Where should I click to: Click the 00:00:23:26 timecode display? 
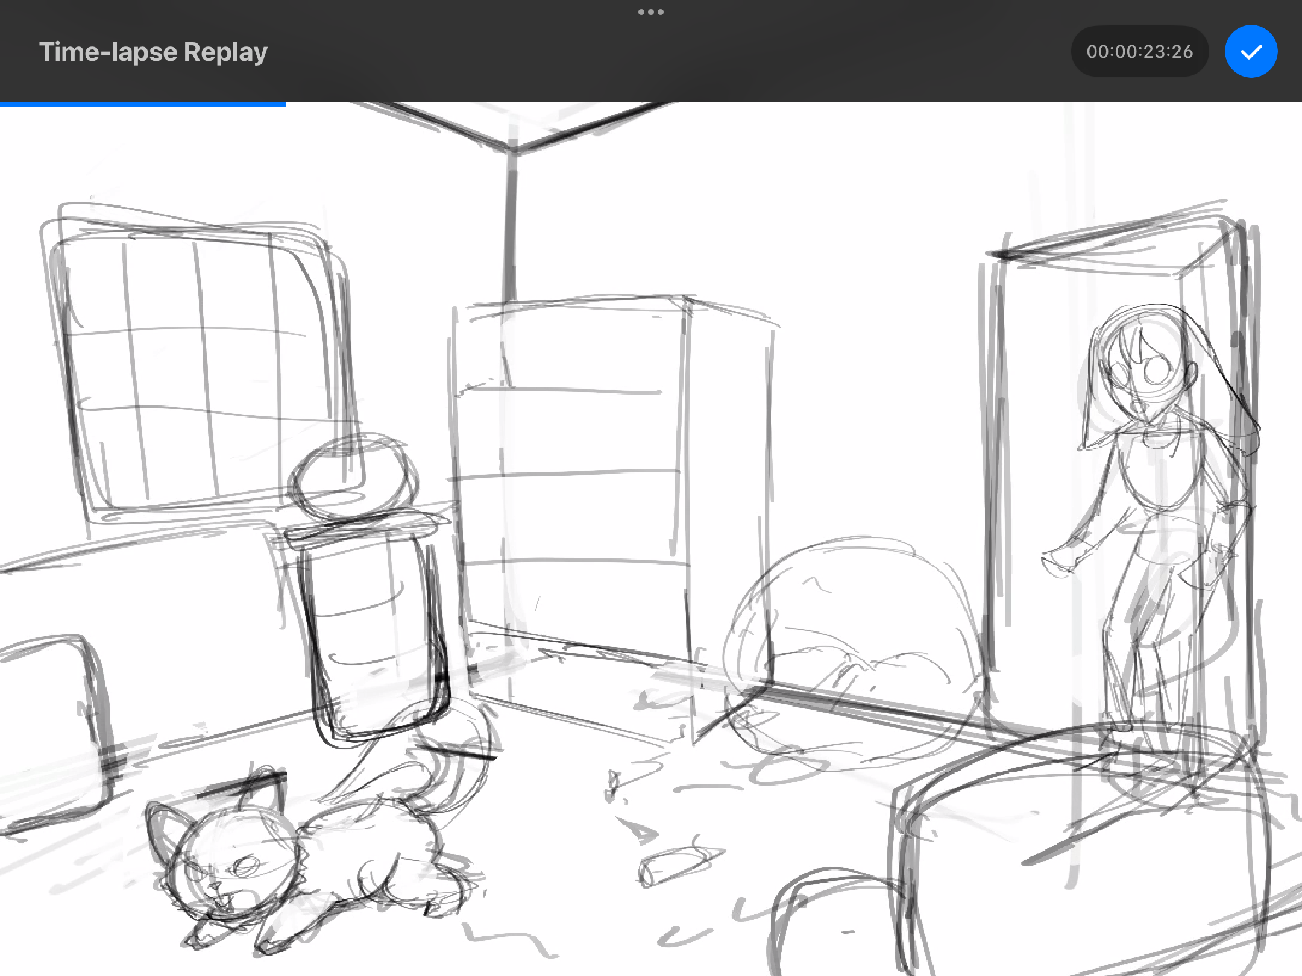tap(1139, 51)
